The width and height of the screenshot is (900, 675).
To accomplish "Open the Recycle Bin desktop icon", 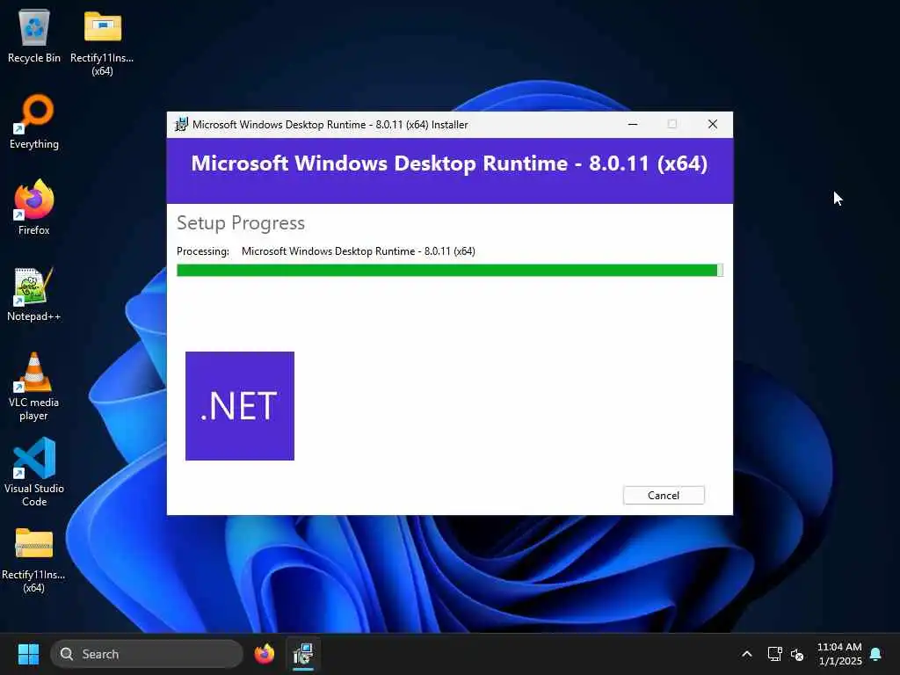I will [34, 36].
